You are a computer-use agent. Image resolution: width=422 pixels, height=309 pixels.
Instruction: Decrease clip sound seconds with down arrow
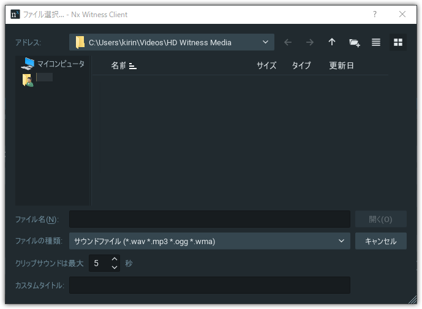114,267
